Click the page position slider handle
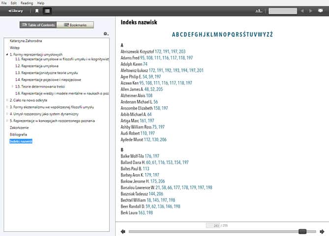Image resolution: width=329 pixels, height=236 pixels. click(x=302, y=231)
